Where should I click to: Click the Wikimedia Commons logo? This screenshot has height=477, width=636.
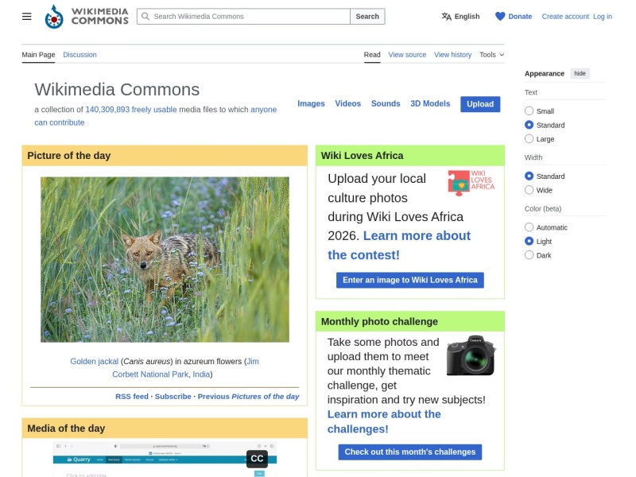coord(87,16)
